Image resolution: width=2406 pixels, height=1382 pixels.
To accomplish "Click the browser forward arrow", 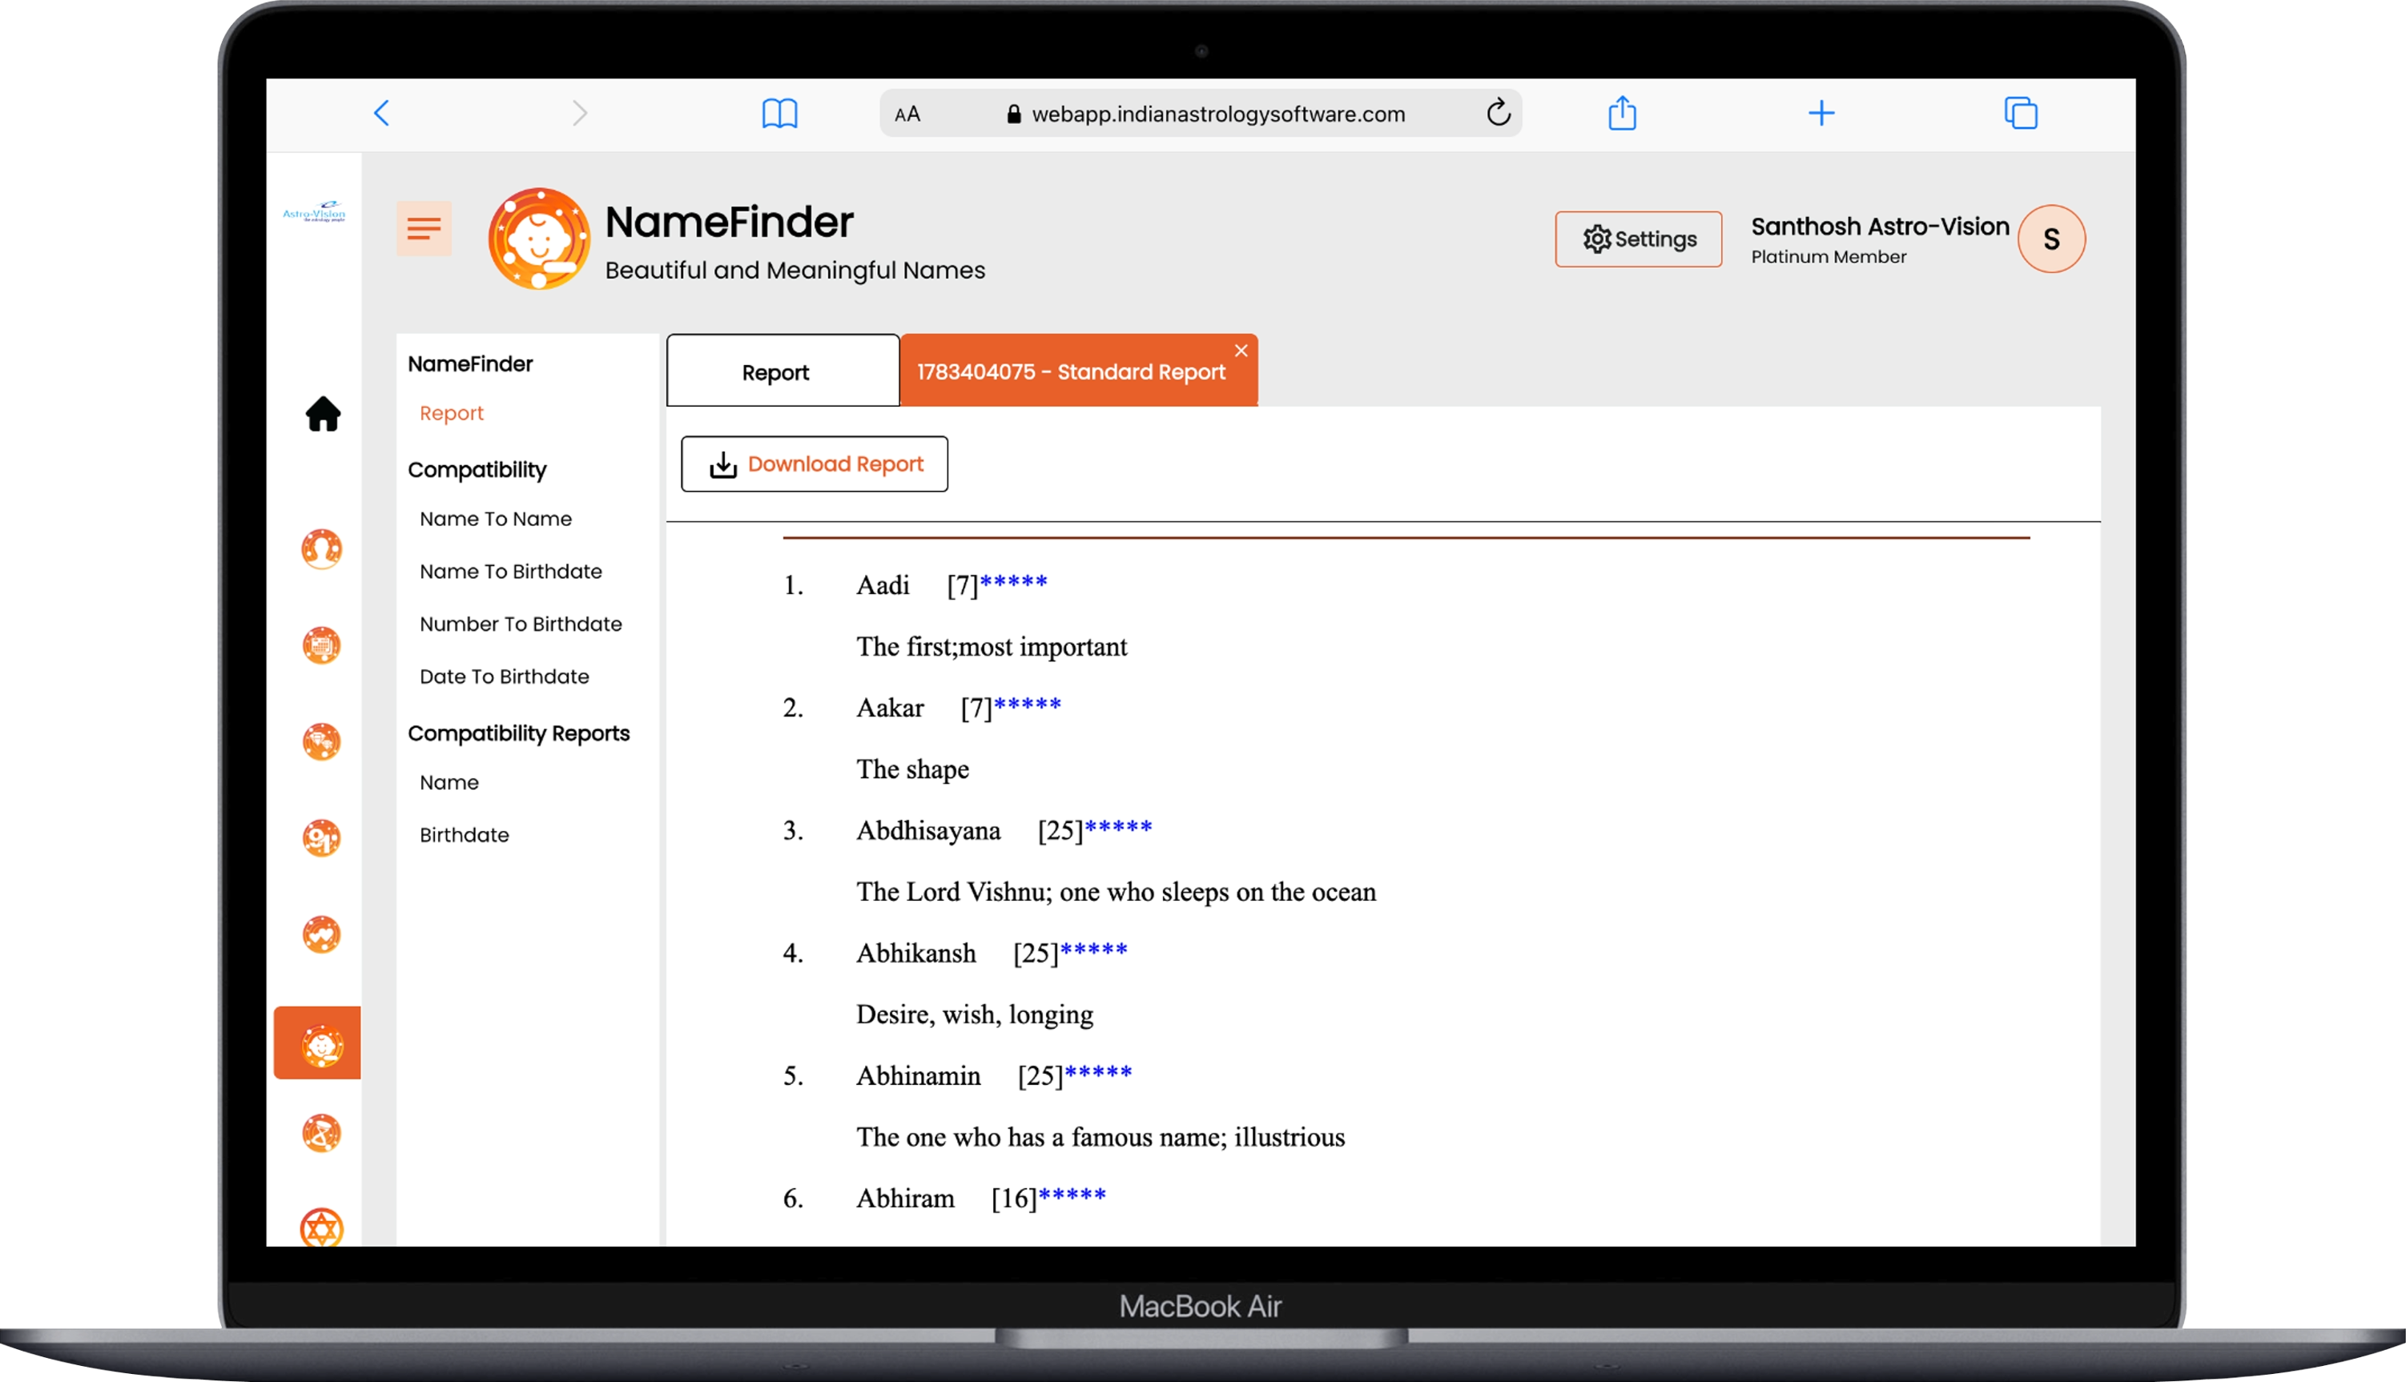I will click(579, 113).
